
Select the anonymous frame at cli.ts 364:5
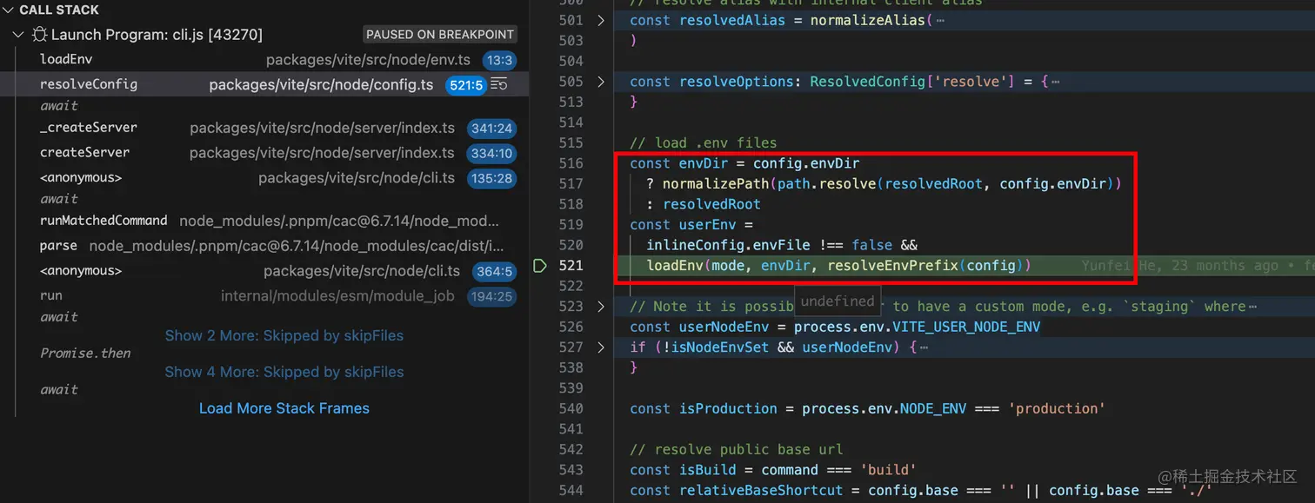pos(265,271)
